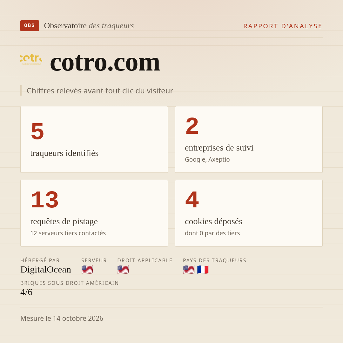Click the 'RAPPORT D'ANALYSE' header label

point(283,26)
